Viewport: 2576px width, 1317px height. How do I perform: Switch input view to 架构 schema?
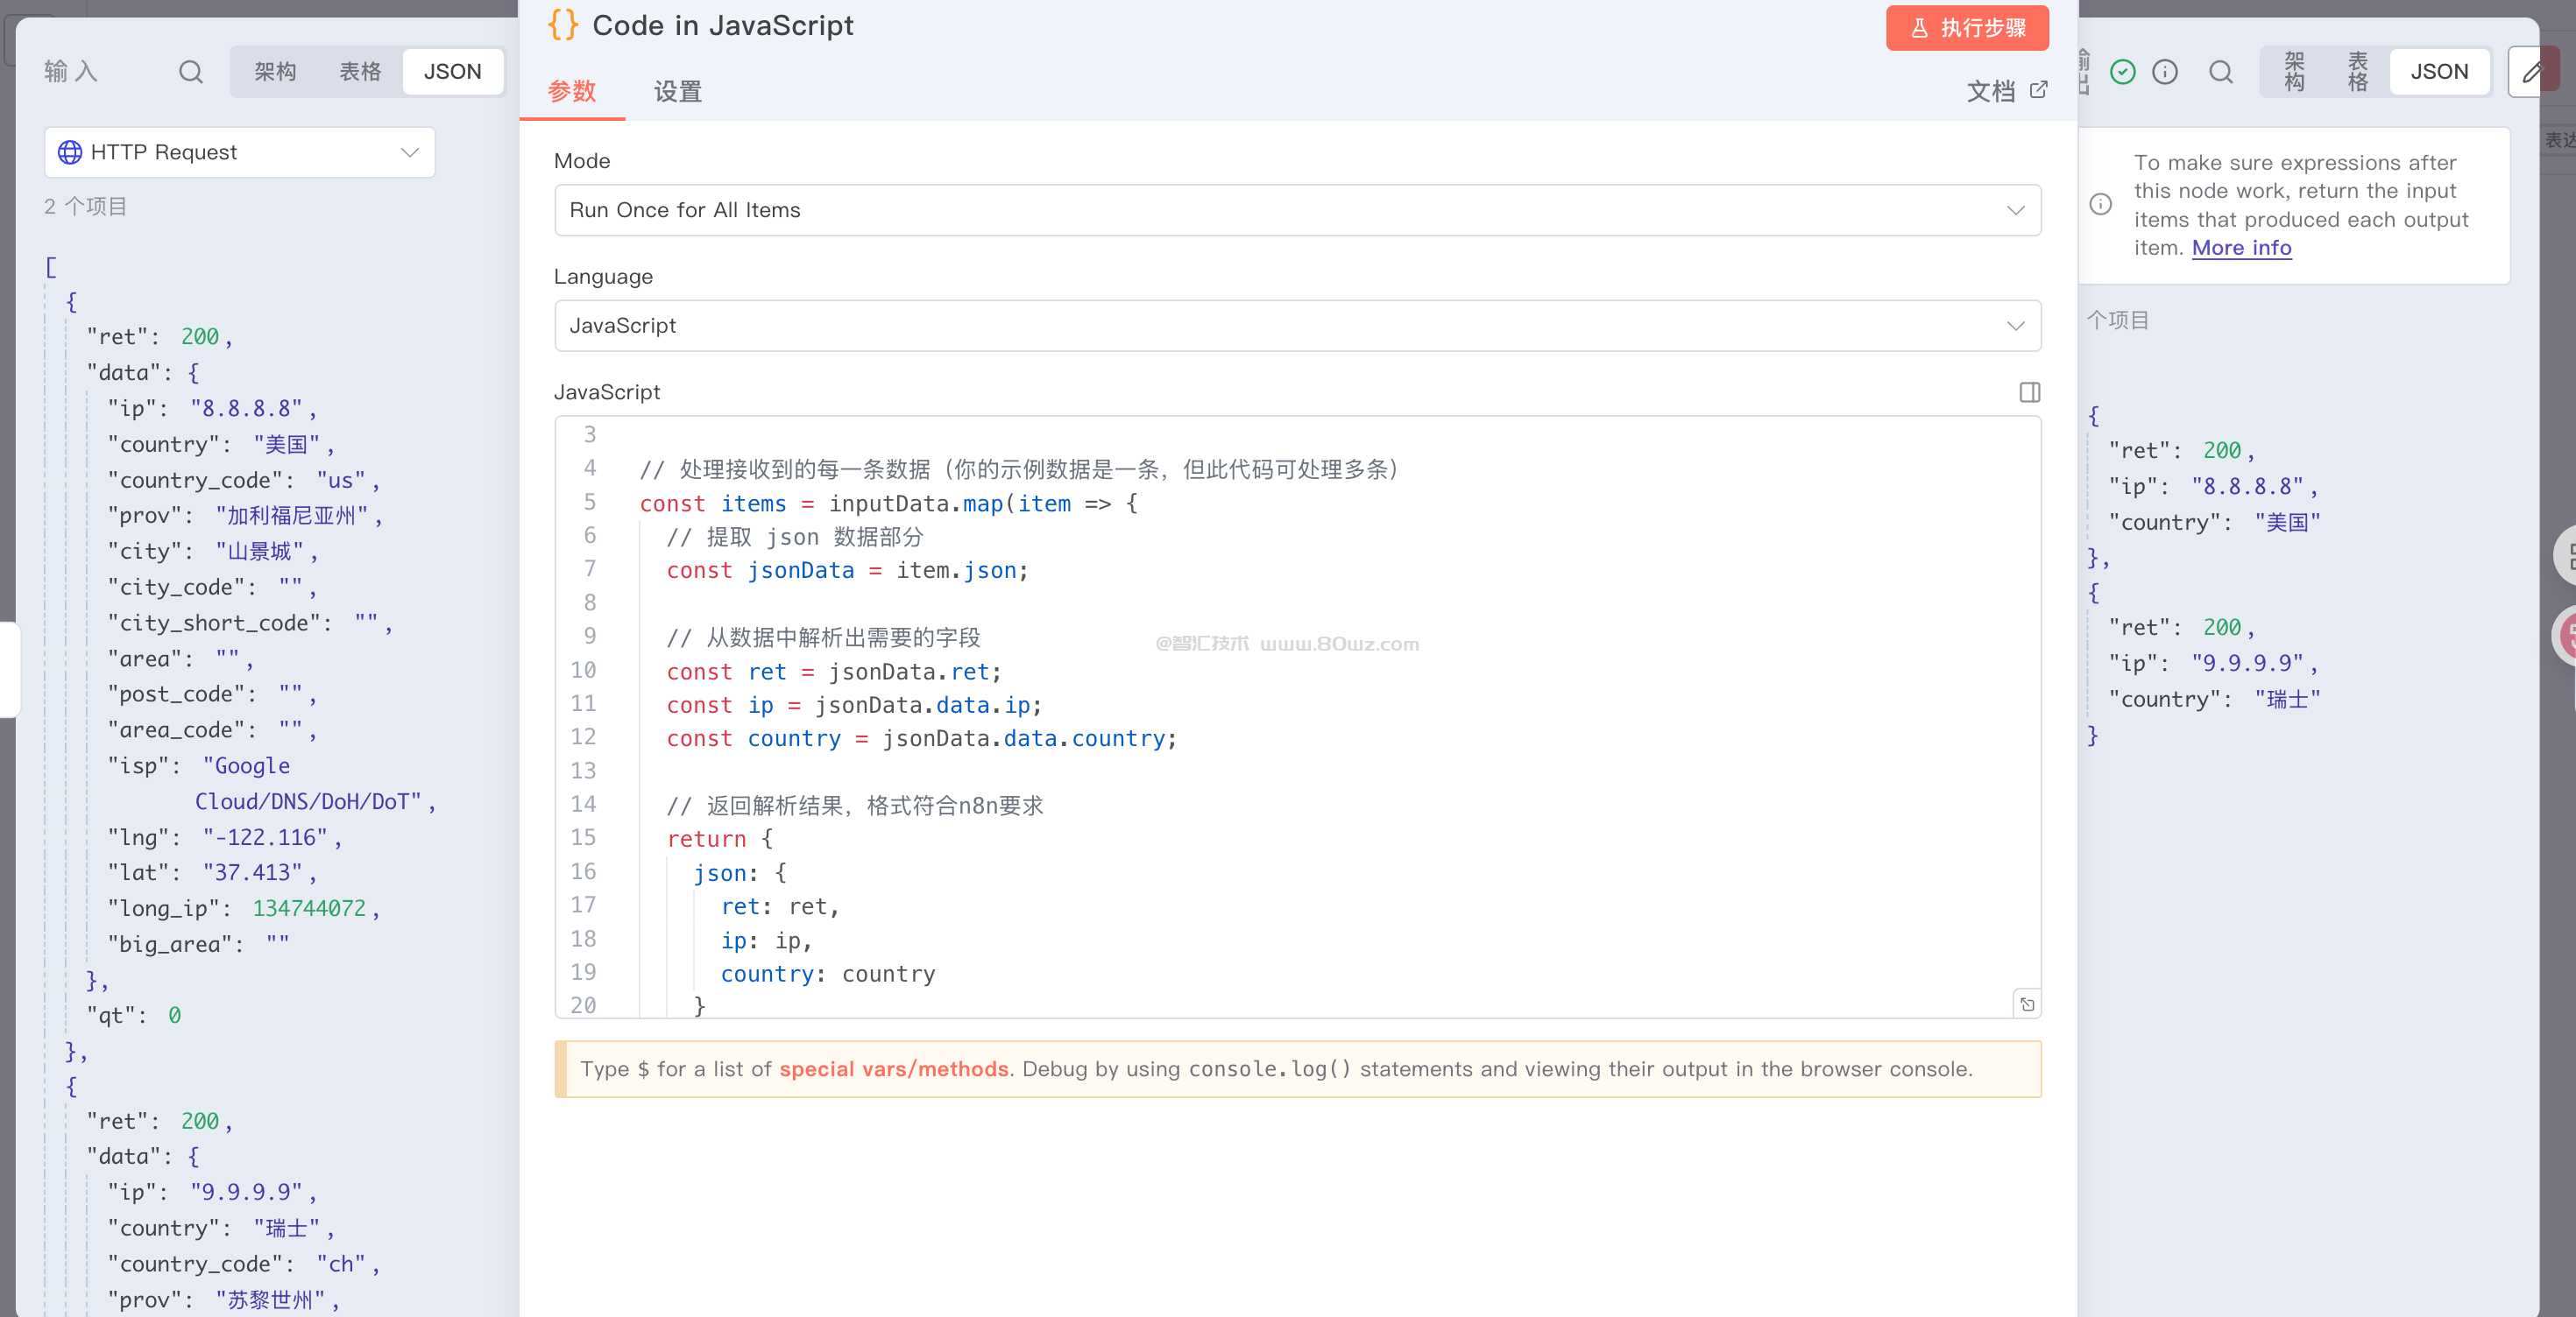tap(275, 72)
